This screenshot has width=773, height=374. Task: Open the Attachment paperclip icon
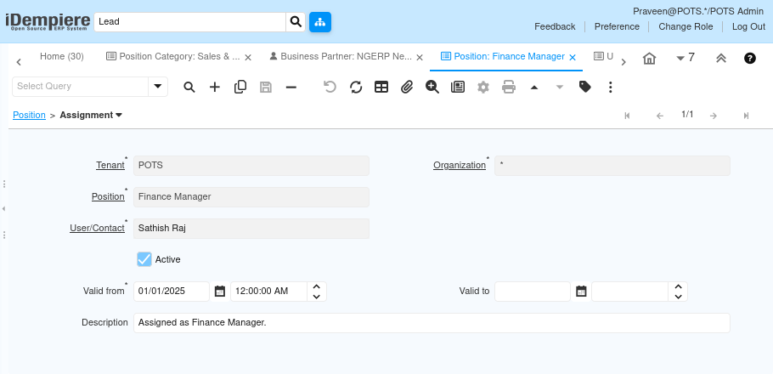click(407, 88)
